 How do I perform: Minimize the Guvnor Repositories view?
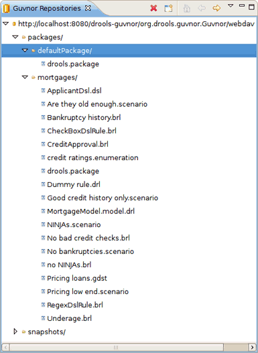242,5
